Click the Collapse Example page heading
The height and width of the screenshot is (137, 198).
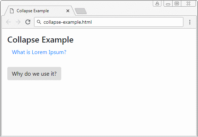point(40,40)
